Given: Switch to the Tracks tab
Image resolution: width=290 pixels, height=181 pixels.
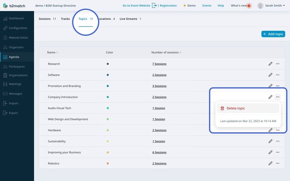Looking at the screenshot, I should tap(65, 19).
